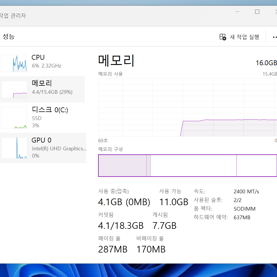Viewport: 277px width, 277px height.
Task: Click the 메모리 사용 graph label
Action: tap(111, 74)
